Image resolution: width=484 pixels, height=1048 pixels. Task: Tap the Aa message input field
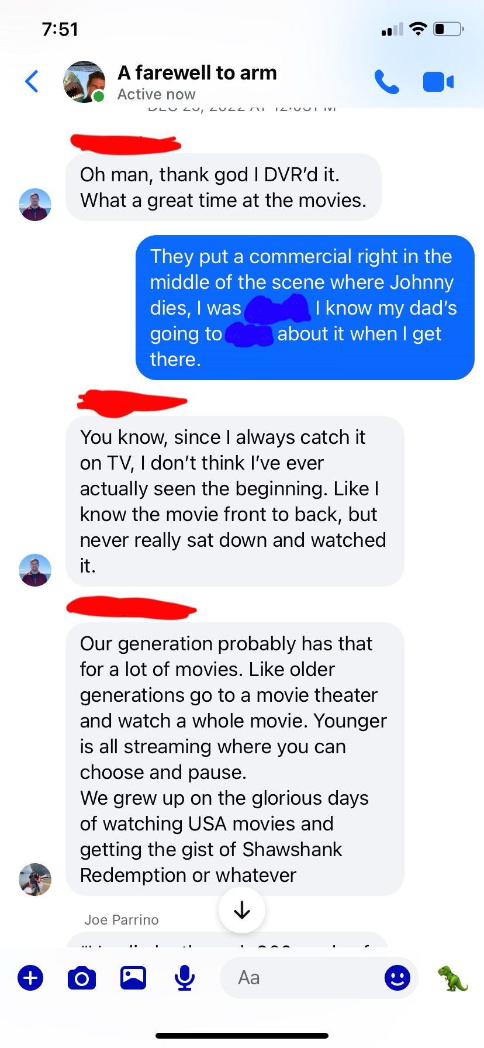pos(319,978)
